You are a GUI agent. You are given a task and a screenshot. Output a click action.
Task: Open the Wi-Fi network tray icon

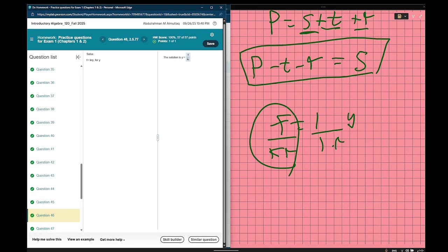402,250
